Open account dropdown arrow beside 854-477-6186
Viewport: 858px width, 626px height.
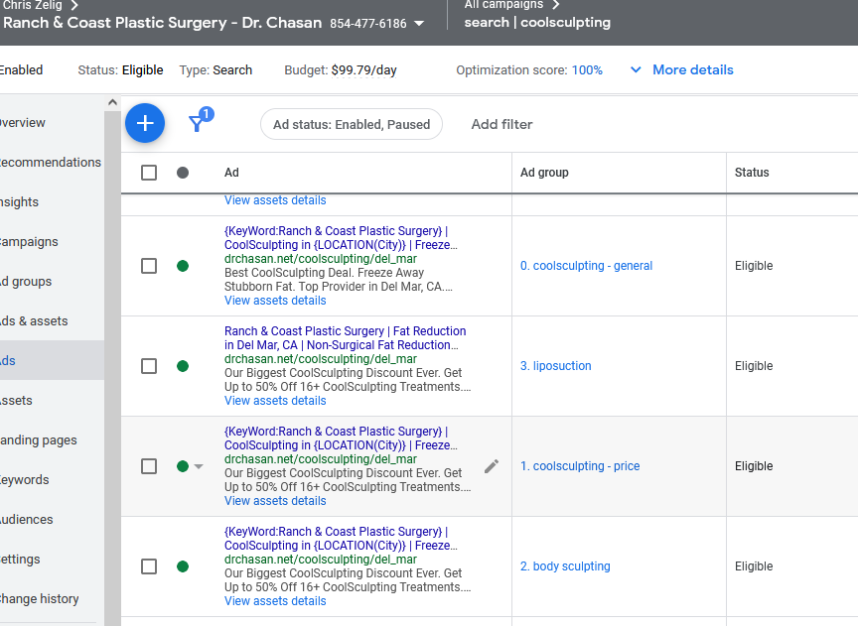[419, 24]
